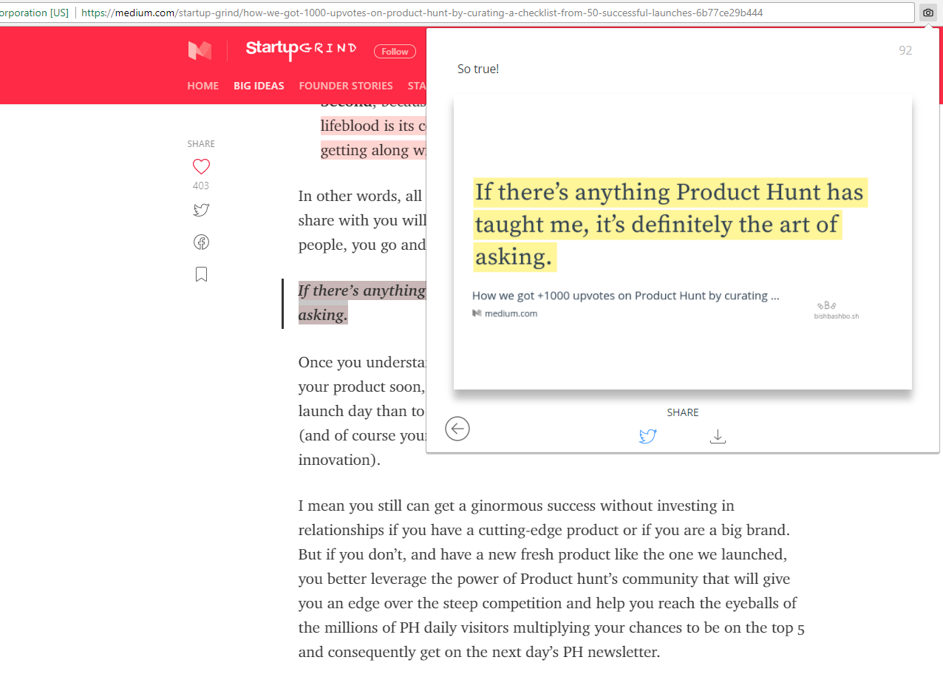Click the Medium logo in header
Screen dimensions: 943x677
tap(200, 51)
